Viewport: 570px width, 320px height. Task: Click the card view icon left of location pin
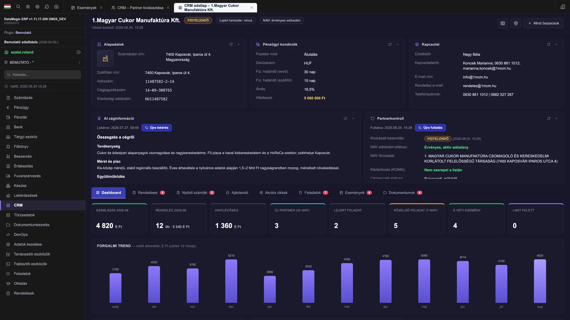coord(503,23)
